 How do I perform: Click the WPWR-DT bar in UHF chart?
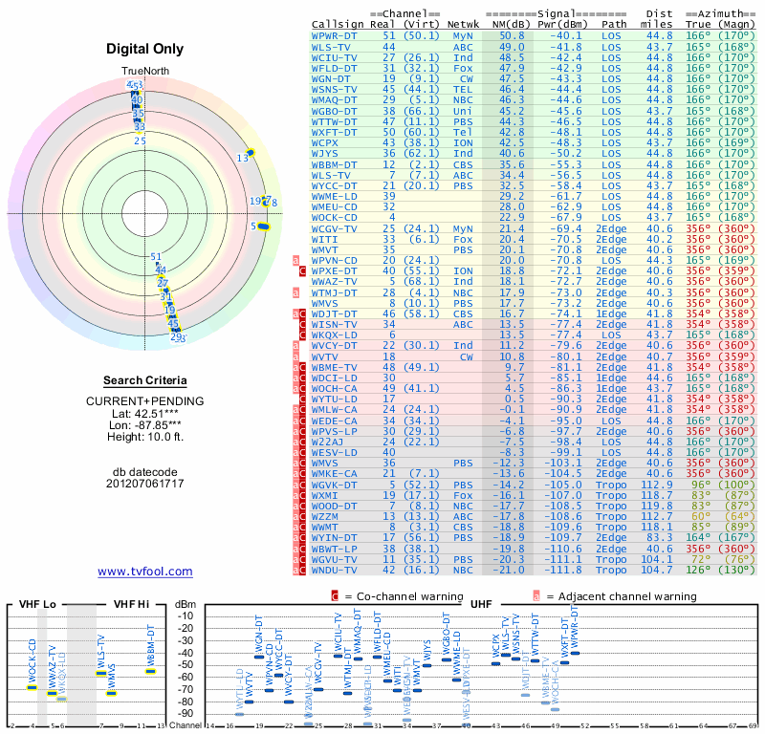576,653
